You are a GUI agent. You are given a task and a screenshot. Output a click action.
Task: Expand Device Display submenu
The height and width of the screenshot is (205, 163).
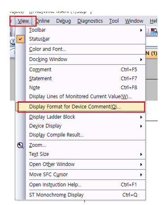tap(81, 126)
